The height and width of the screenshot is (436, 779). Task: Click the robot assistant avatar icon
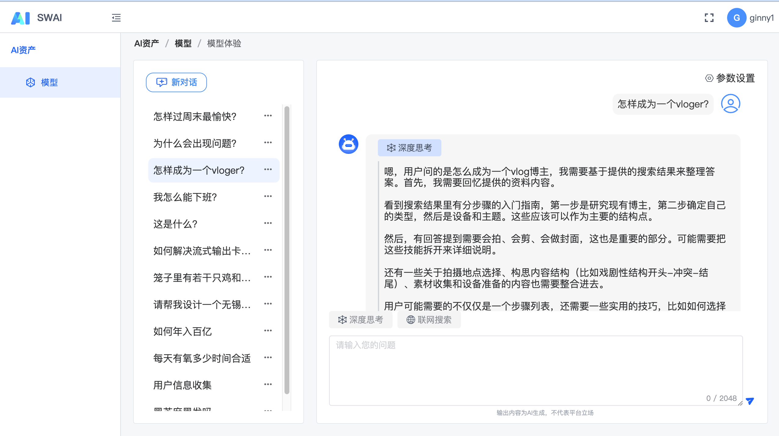pyautogui.click(x=348, y=144)
